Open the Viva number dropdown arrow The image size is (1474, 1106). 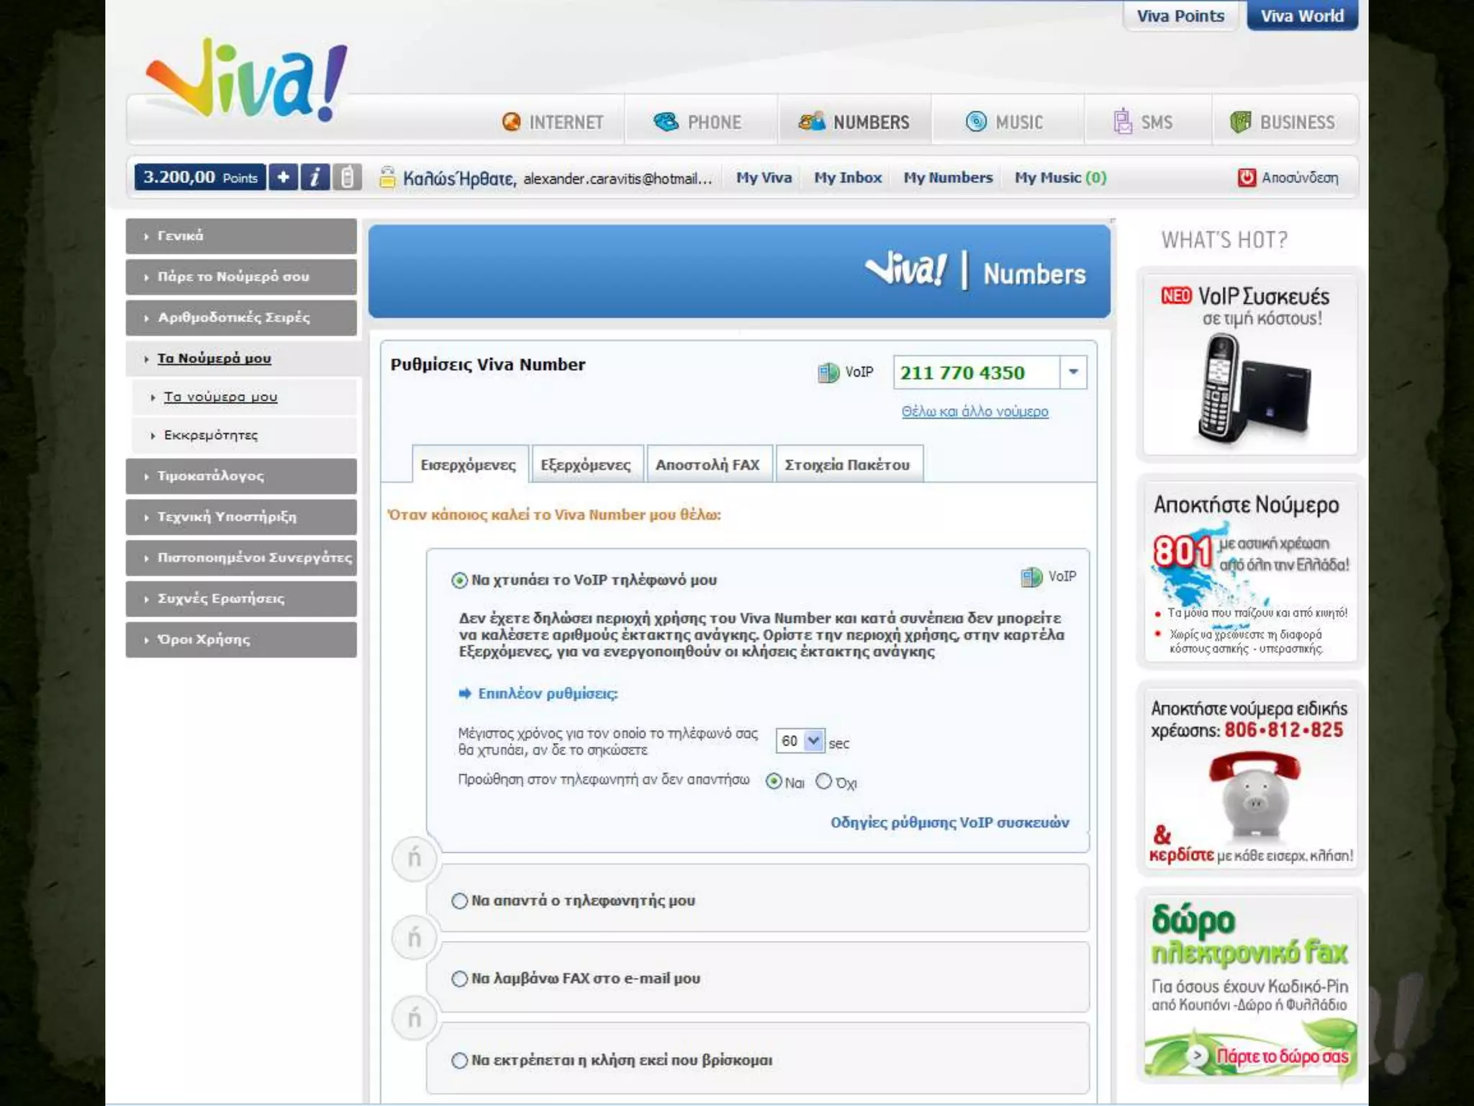pyautogui.click(x=1073, y=372)
